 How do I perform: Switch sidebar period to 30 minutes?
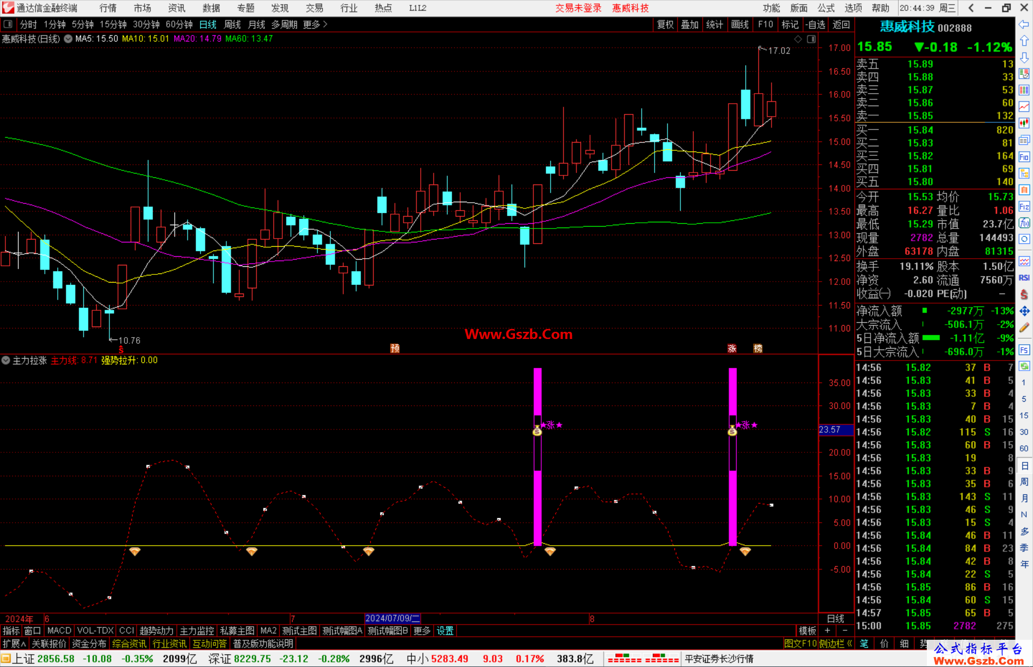coord(1023,432)
